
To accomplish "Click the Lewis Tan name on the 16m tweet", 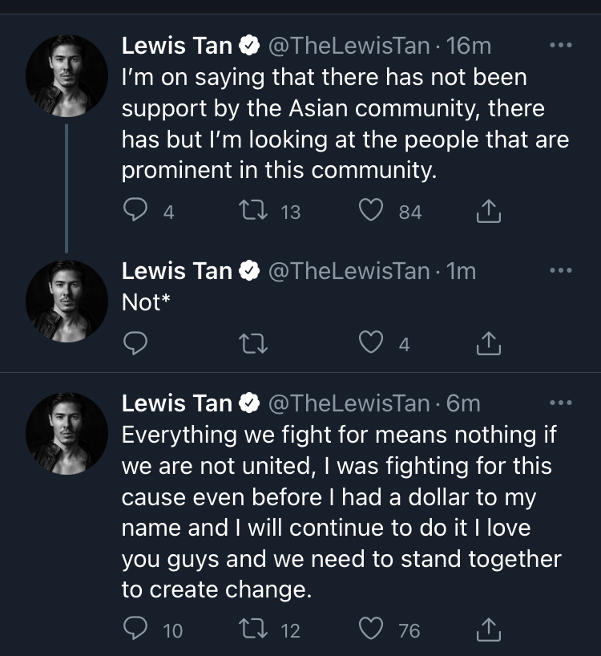I will click(176, 46).
